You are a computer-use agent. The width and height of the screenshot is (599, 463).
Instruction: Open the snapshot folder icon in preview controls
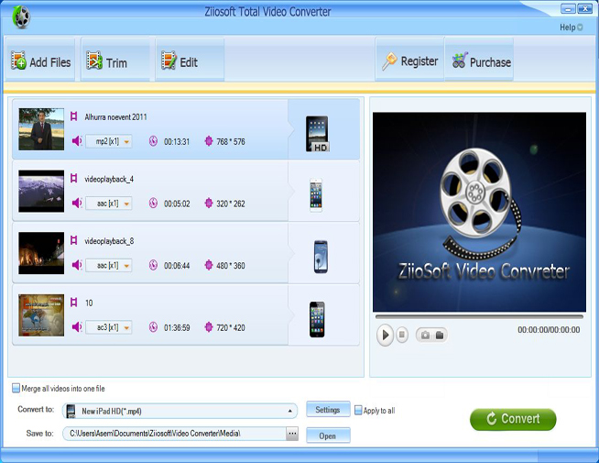[440, 336]
